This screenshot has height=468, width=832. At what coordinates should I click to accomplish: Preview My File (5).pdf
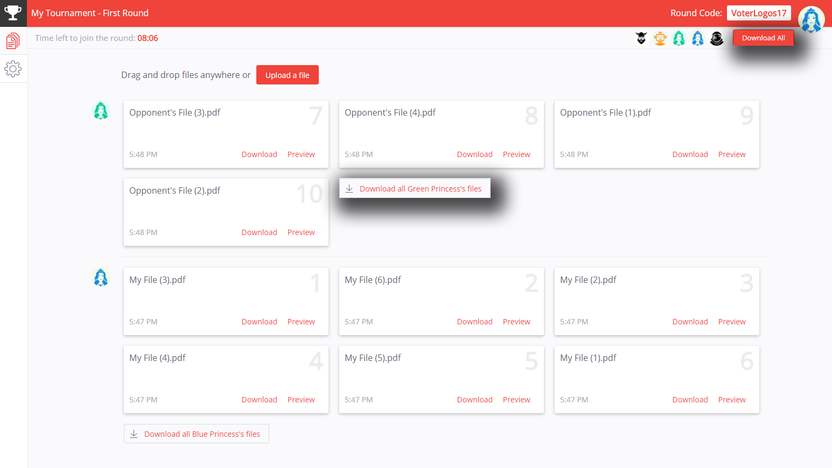coord(516,400)
